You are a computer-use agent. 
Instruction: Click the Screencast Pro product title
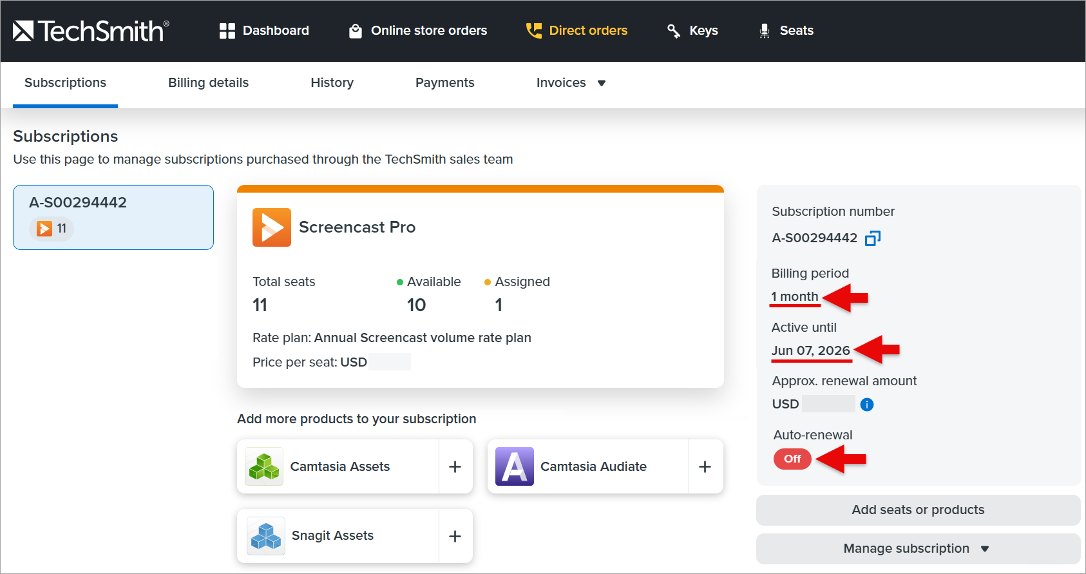357,227
